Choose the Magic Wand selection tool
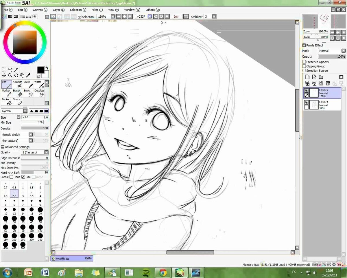This screenshot has height=278, width=347. click(x=16, y=69)
